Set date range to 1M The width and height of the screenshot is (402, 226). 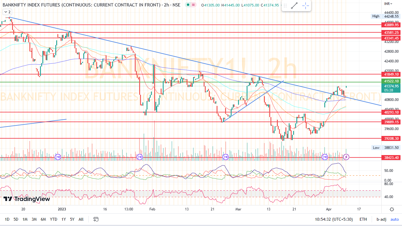tap(25, 219)
